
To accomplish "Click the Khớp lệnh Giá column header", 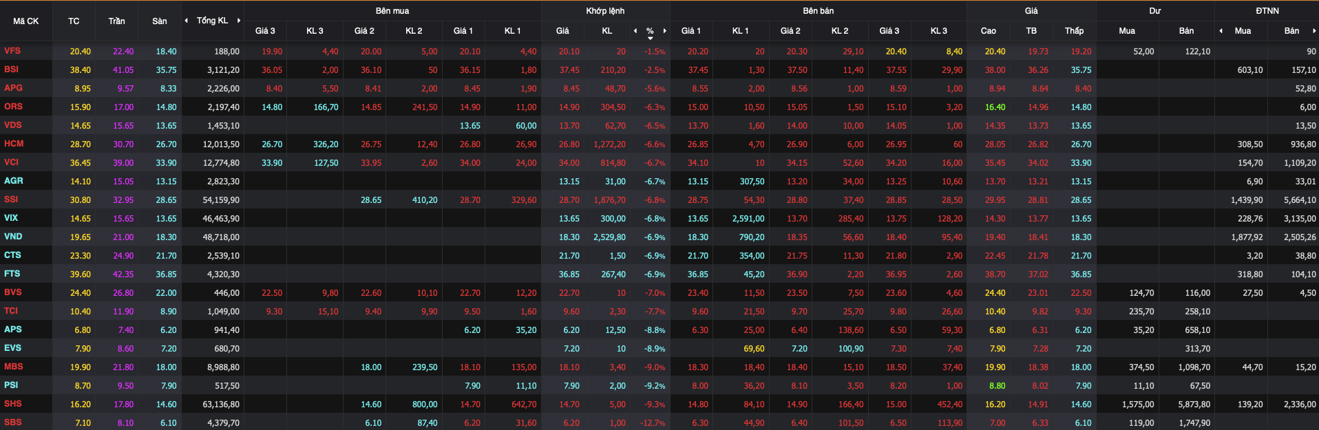I will (x=562, y=31).
